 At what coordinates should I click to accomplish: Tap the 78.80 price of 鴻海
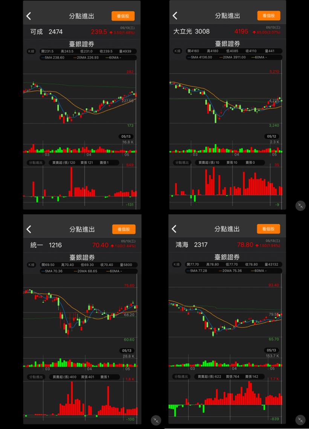pyautogui.click(x=245, y=245)
